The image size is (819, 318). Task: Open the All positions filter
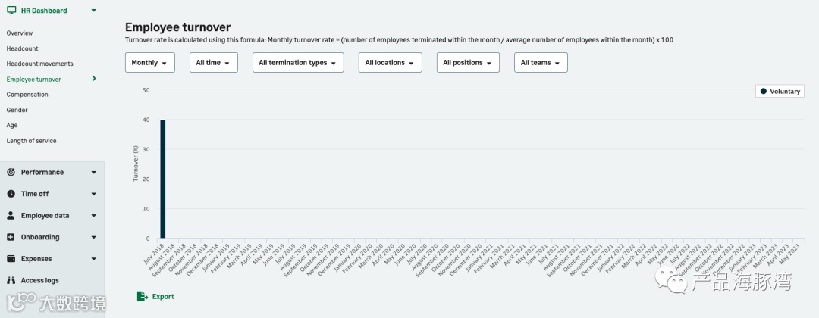467,63
